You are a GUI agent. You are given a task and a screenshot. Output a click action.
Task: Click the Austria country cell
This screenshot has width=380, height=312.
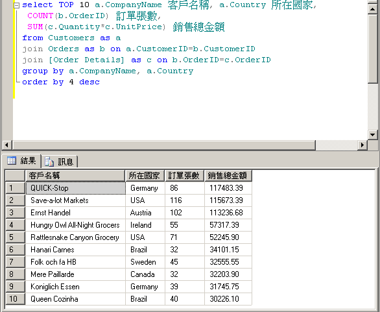tap(145, 213)
